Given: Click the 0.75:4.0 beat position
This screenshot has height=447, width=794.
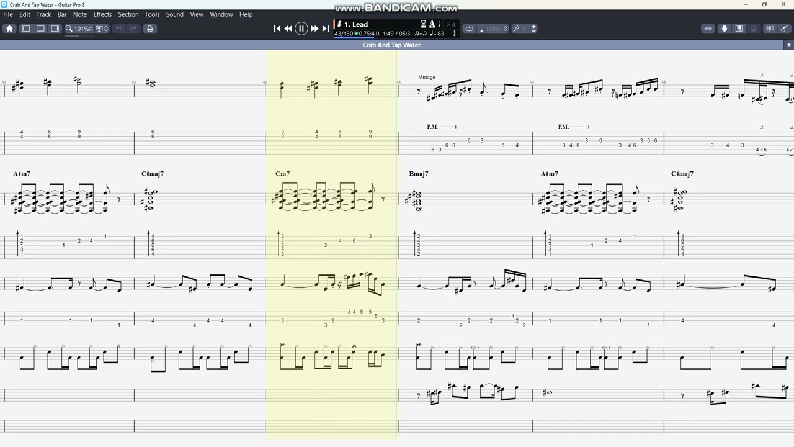Looking at the screenshot, I should point(368,34).
